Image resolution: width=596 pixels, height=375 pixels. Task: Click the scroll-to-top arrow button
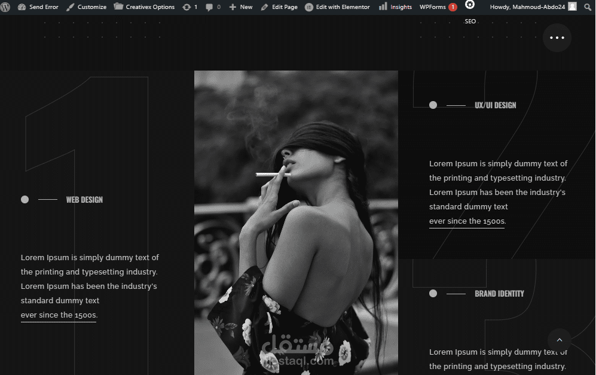(560, 340)
